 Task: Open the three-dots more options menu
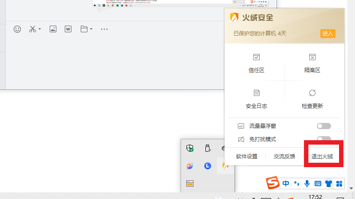click(x=104, y=29)
